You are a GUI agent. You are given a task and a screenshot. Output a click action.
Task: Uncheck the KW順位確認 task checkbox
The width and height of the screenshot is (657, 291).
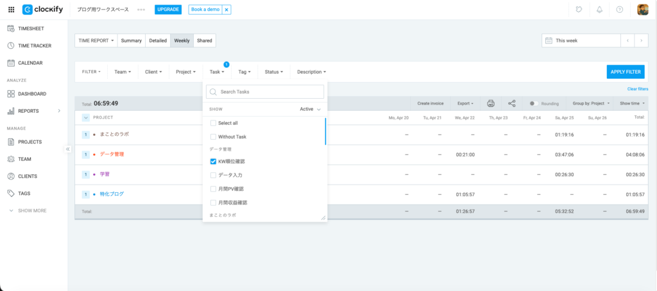[x=213, y=162]
